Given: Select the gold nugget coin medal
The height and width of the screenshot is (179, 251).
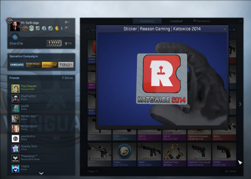Looking at the screenshot, I should [x=57, y=29].
